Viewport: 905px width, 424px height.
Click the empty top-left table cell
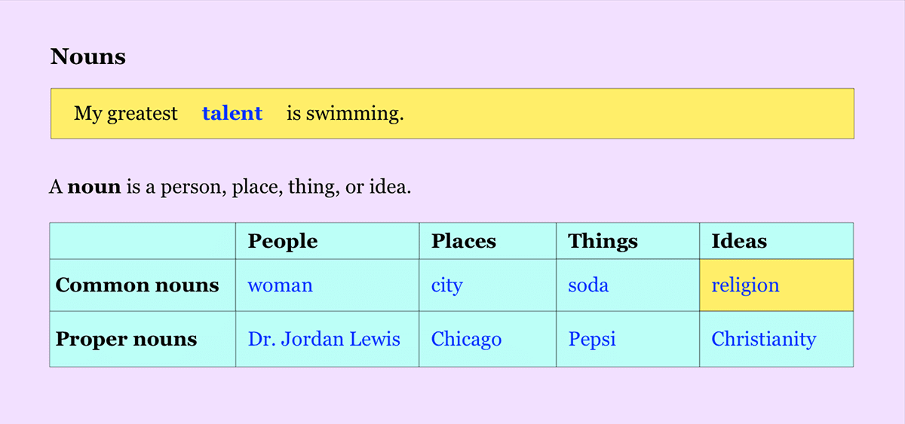point(143,241)
